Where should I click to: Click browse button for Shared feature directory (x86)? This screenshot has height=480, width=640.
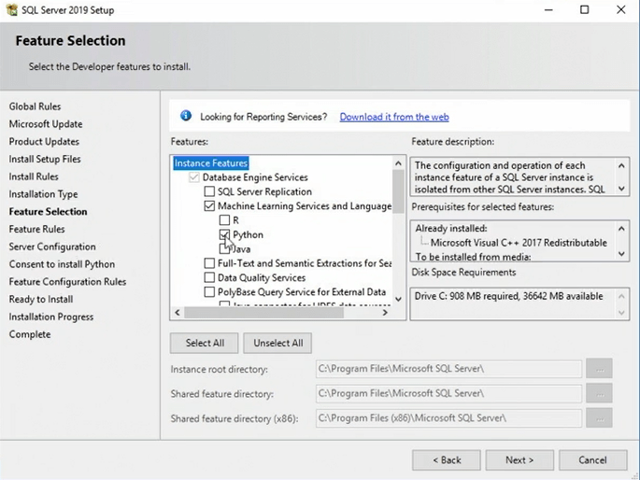click(x=599, y=417)
